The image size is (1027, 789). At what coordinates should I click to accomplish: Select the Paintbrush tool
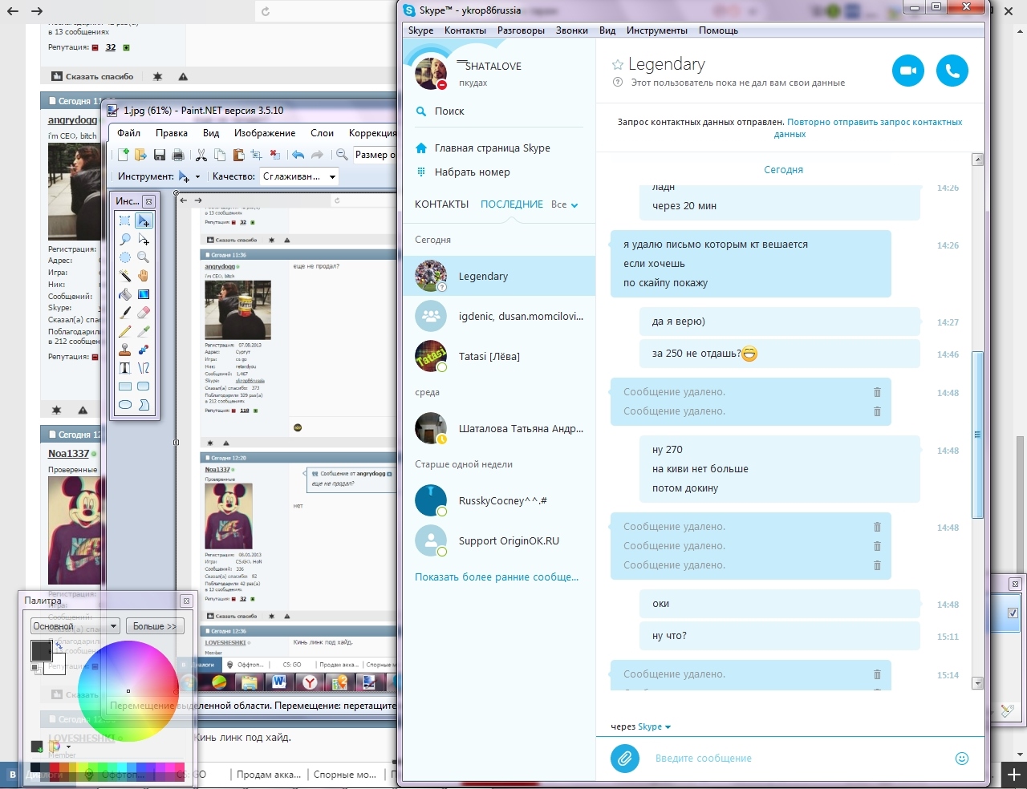click(x=125, y=313)
